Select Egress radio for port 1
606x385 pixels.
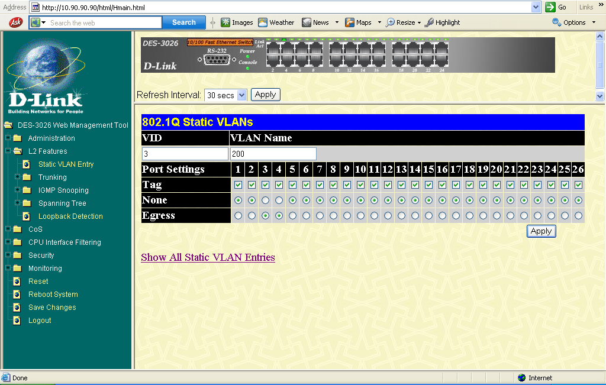[238, 216]
